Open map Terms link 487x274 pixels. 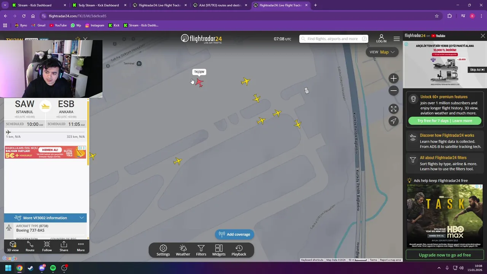tap(373, 260)
